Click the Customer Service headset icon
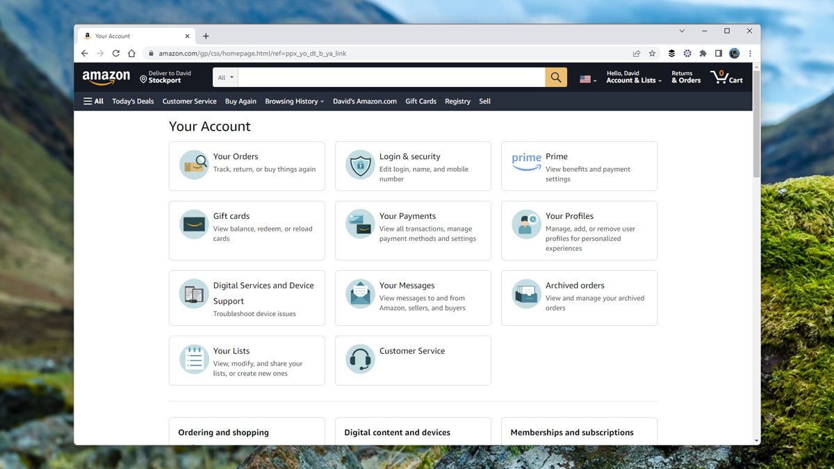The height and width of the screenshot is (469, 834). point(359,360)
